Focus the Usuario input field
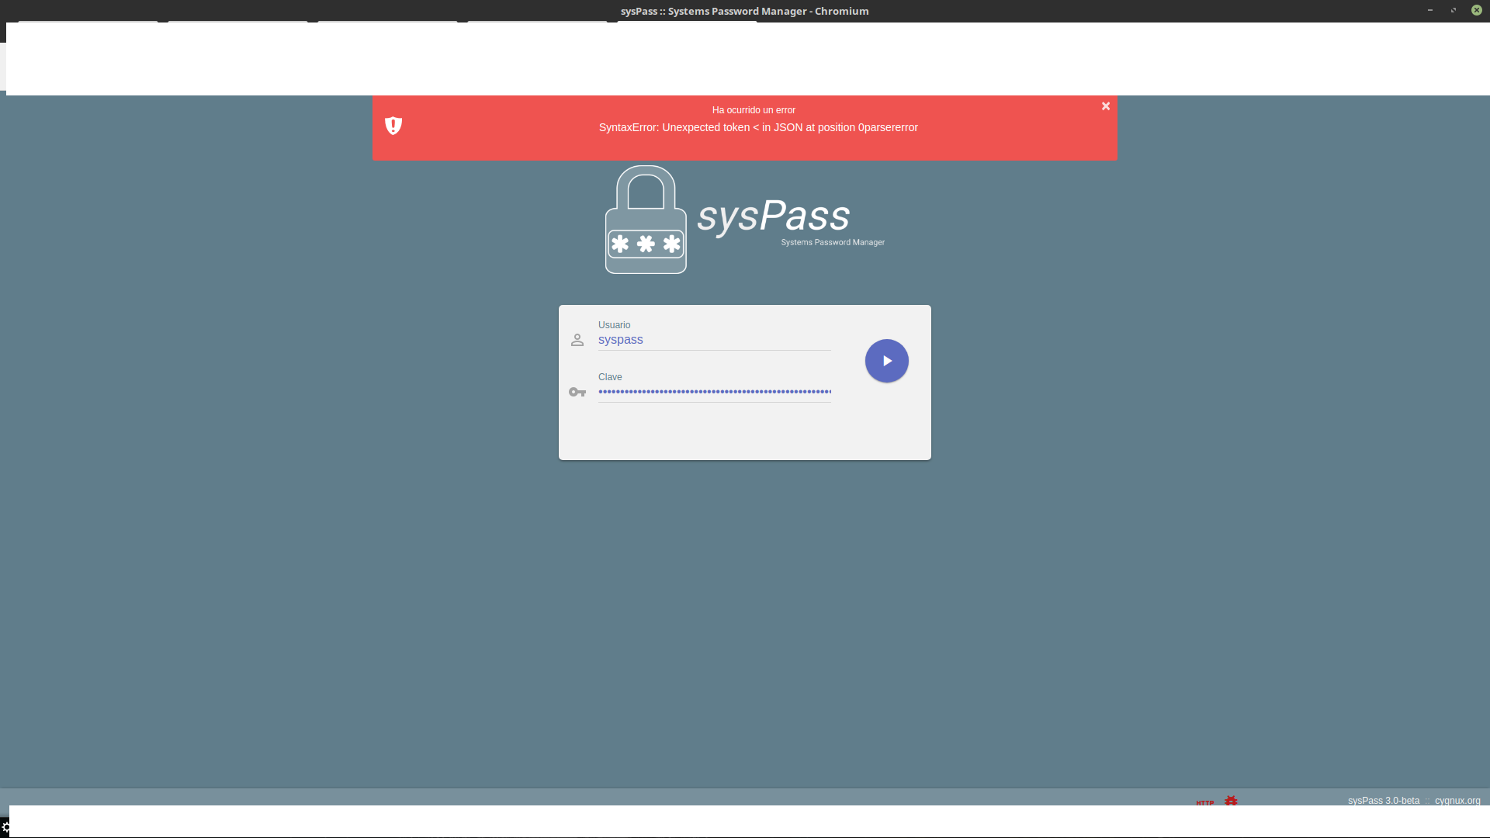The height and width of the screenshot is (838, 1490). (714, 340)
